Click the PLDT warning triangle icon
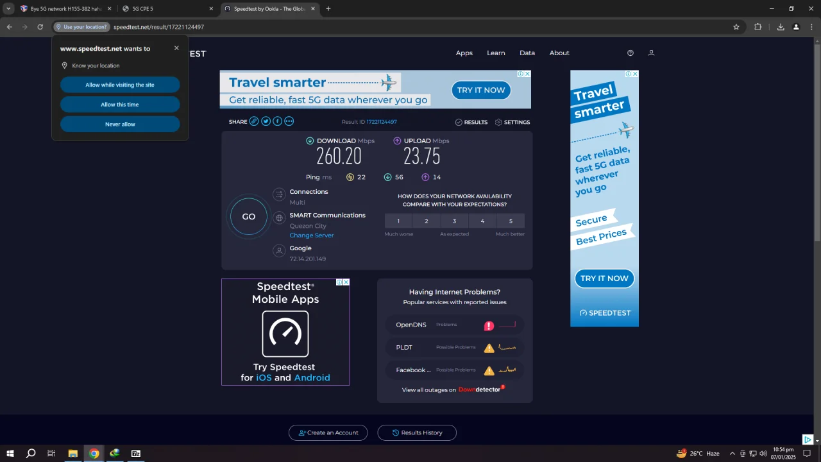821x462 pixels. coord(489,348)
